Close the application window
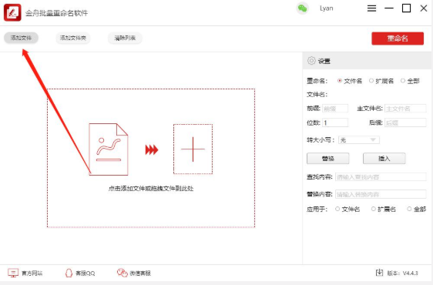 (424, 8)
